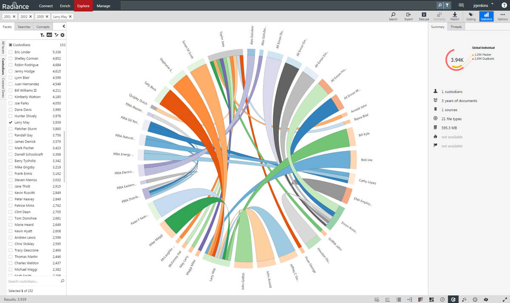
Task: Open the help question mark icon
Action: (504, 6)
